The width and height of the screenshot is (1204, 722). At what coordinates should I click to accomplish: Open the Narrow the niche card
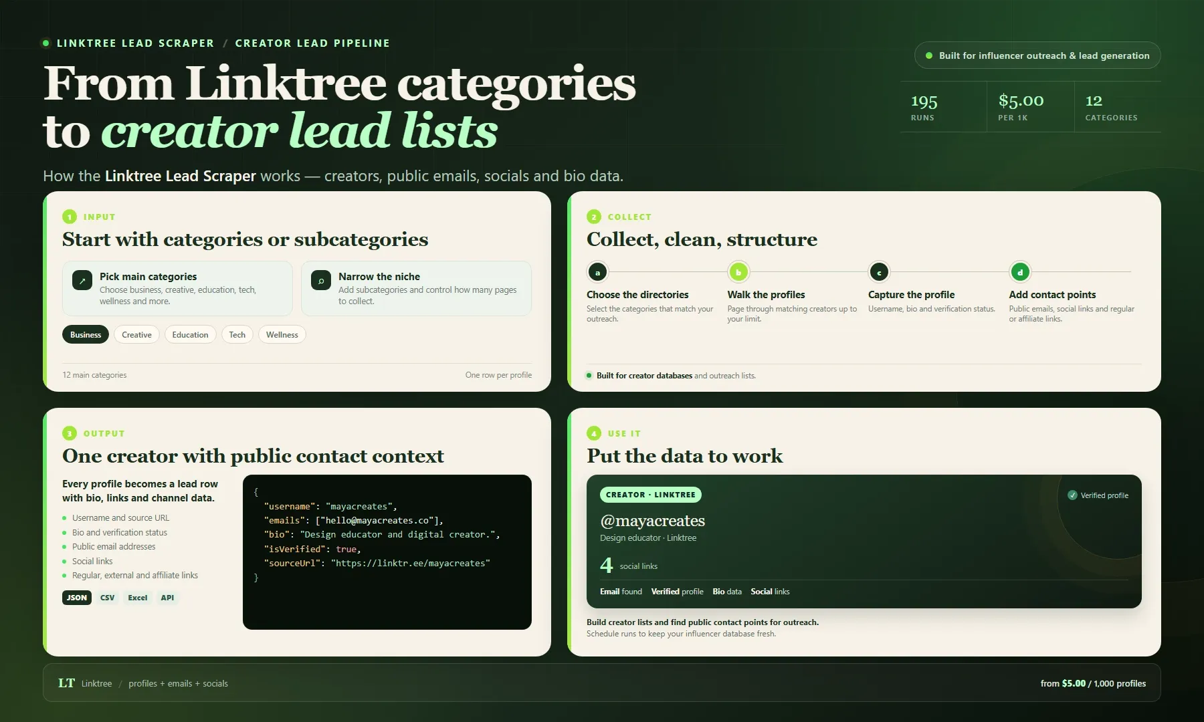[x=416, y=288]
